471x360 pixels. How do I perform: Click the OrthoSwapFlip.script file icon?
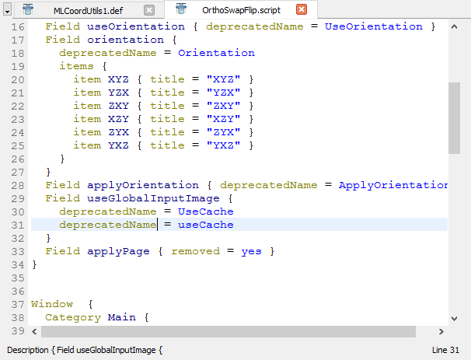[181, 10]
